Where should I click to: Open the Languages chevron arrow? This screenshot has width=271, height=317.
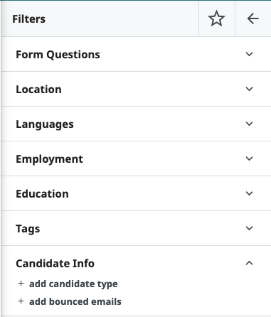(249, 124)
